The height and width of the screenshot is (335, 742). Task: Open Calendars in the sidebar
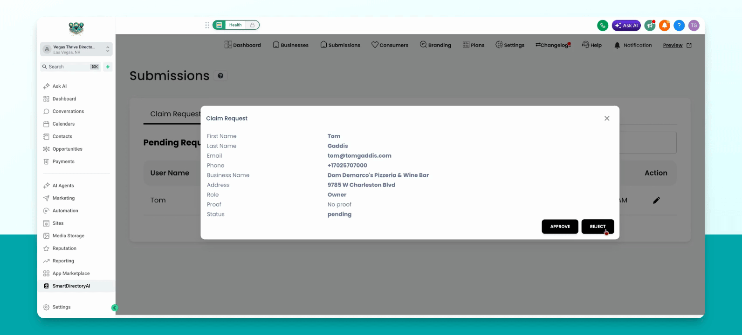pyautogui.click(x=63, y=124)
